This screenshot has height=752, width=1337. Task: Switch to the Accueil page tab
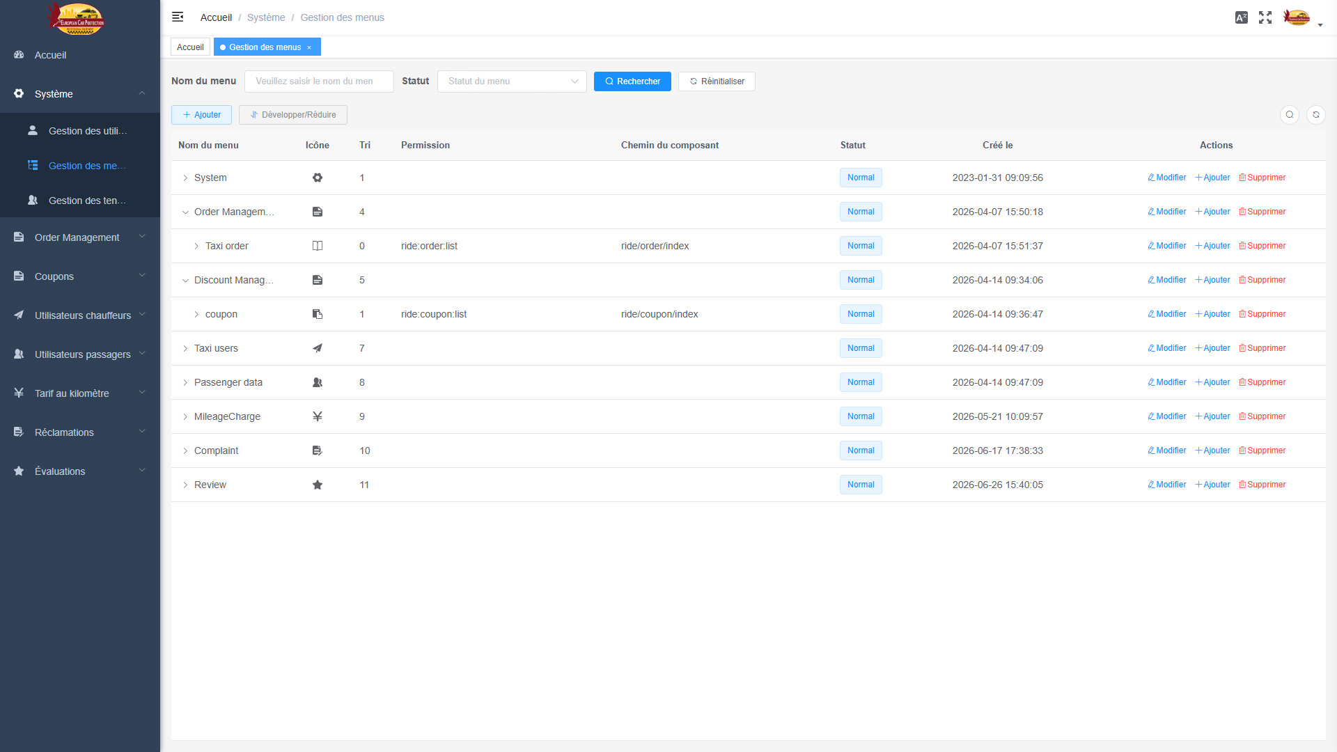[190, 47]
